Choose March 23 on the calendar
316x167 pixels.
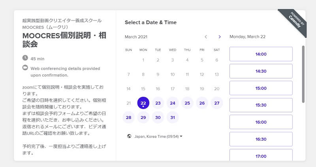click(x=158, y=103)
